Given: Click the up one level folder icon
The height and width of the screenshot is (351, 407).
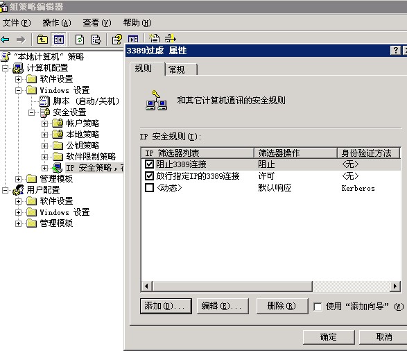Looking at the screenshot, I should click(42, 40).
